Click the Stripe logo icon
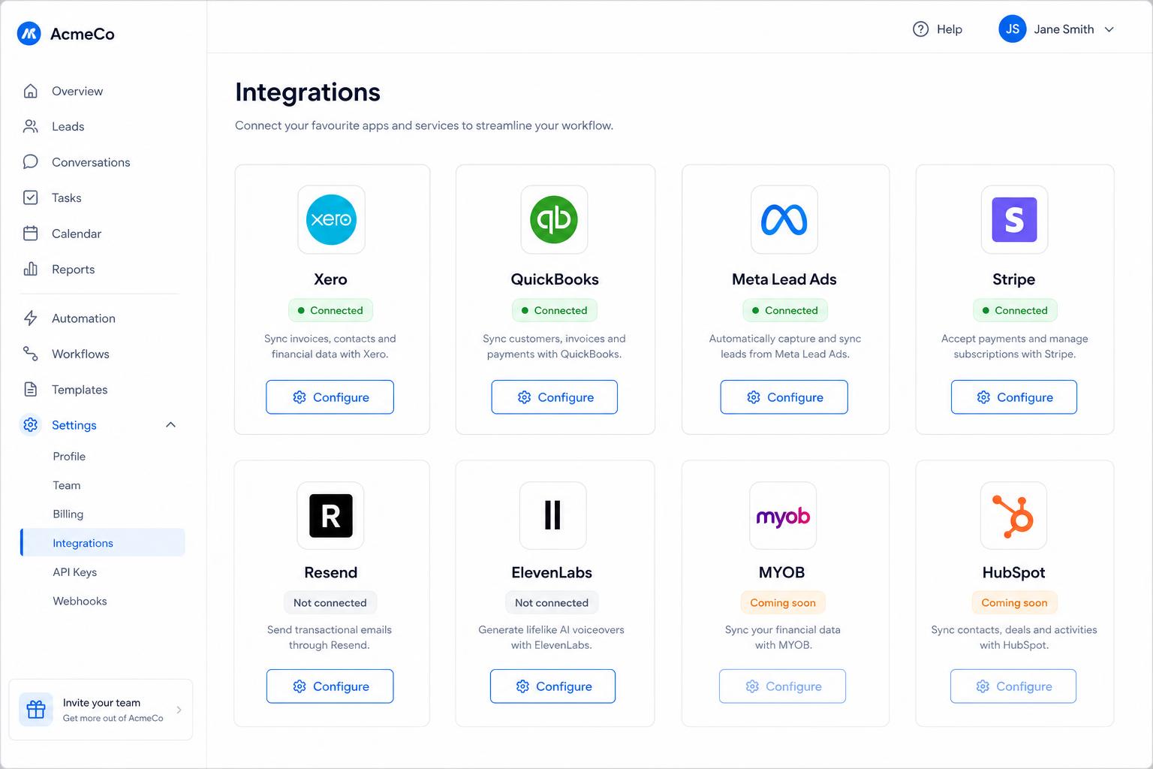 coord(1014,219)
